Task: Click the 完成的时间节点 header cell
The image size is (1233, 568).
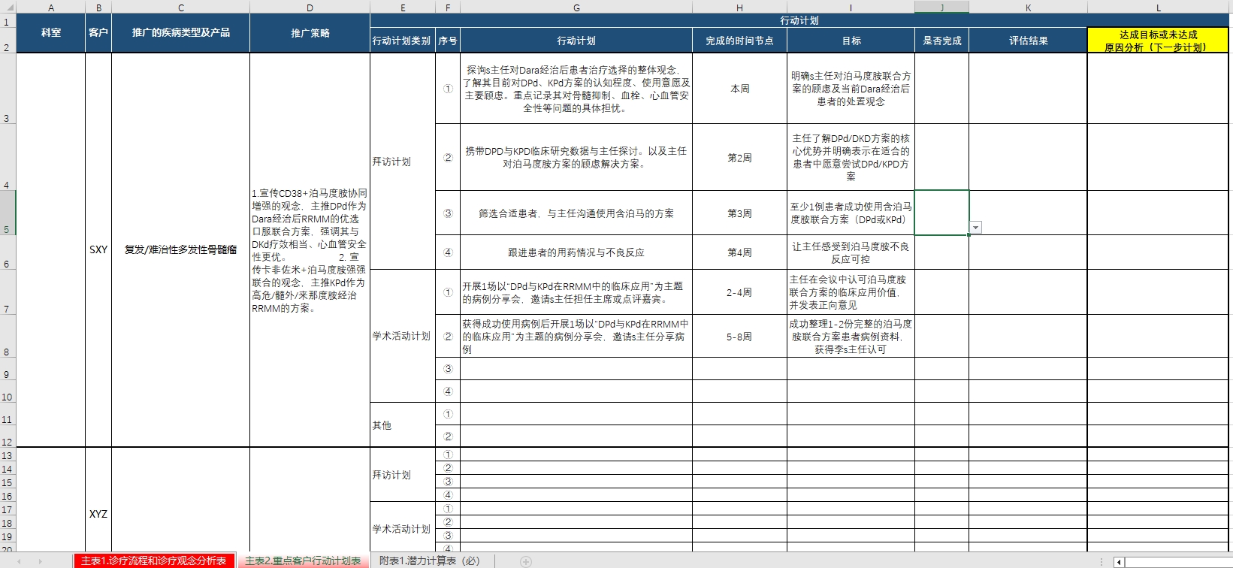Action: click(x=739, y=41)
